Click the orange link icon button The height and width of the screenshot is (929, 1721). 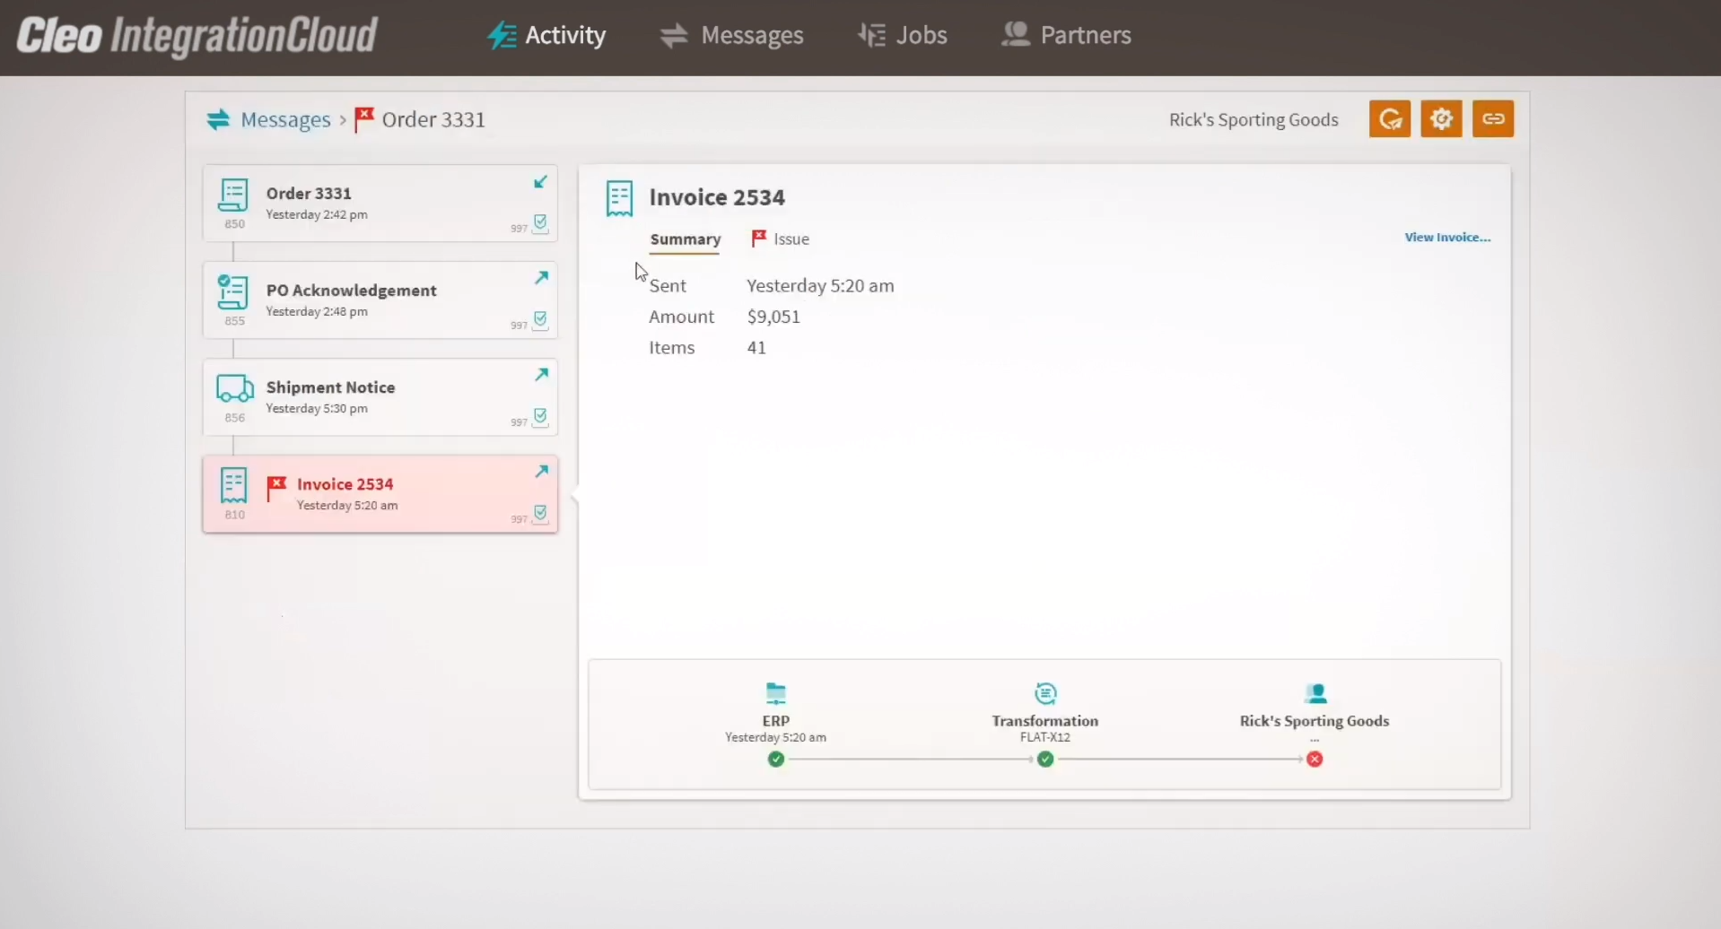(1492, 119)
